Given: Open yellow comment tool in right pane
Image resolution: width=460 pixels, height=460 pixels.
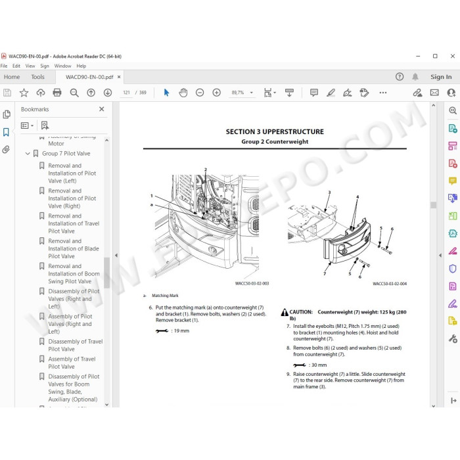Looking at the screenshot, I should tap(452, 181).
